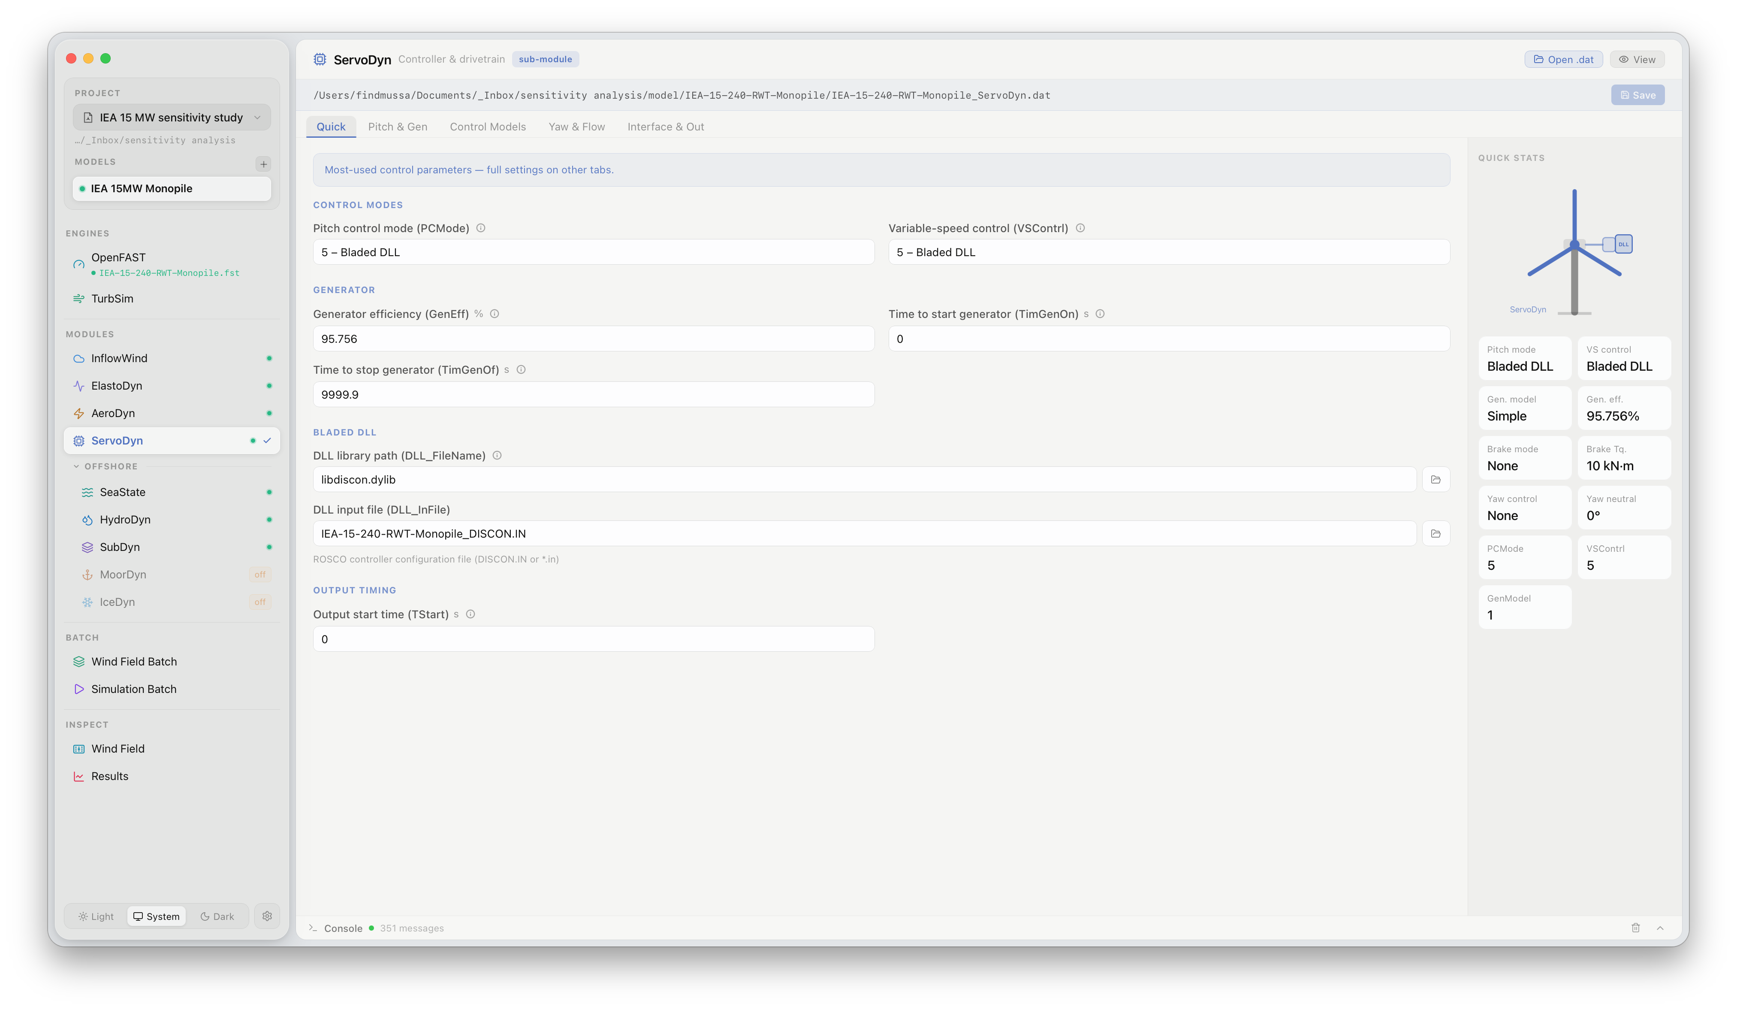Toggle MoorDyn off badge
The height and width of the screenshot is (1010, 1737).
click(260, 575)
